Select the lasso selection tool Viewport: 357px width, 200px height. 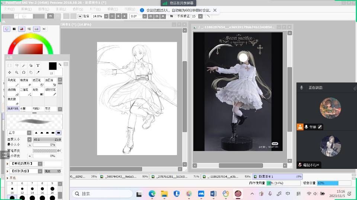17,65
